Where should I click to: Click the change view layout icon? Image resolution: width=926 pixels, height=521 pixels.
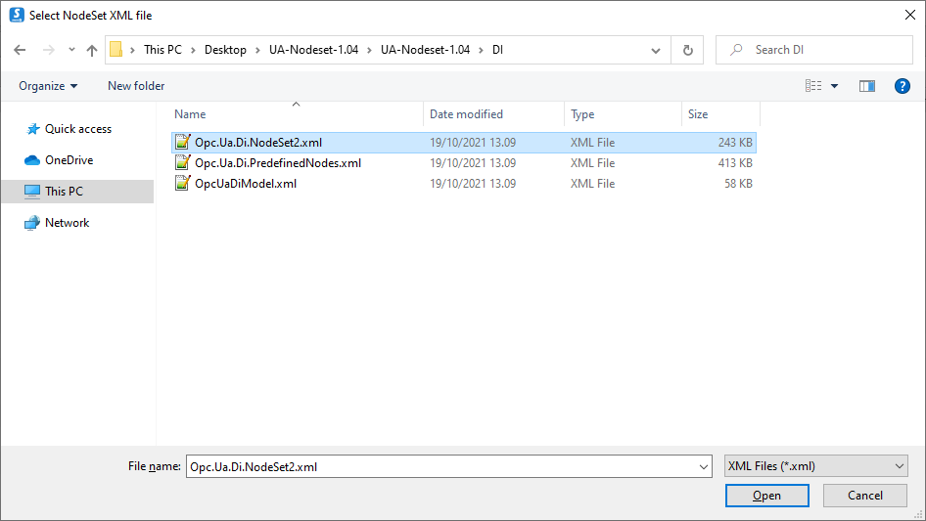point(813,86)
